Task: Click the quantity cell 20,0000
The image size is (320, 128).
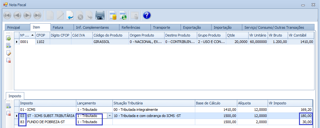Action: [237, 42]
